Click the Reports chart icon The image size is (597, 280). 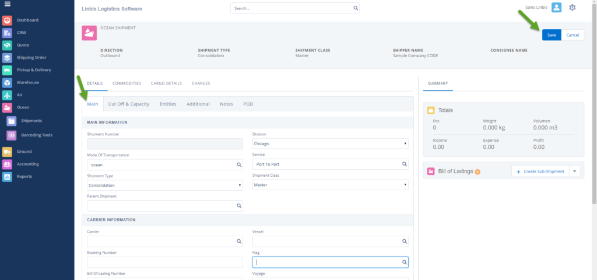[7, 177]
